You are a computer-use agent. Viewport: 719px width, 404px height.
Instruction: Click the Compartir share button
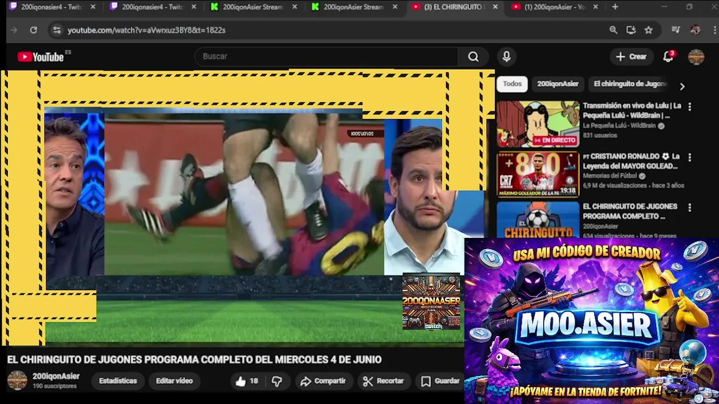[x=323, y=381]
